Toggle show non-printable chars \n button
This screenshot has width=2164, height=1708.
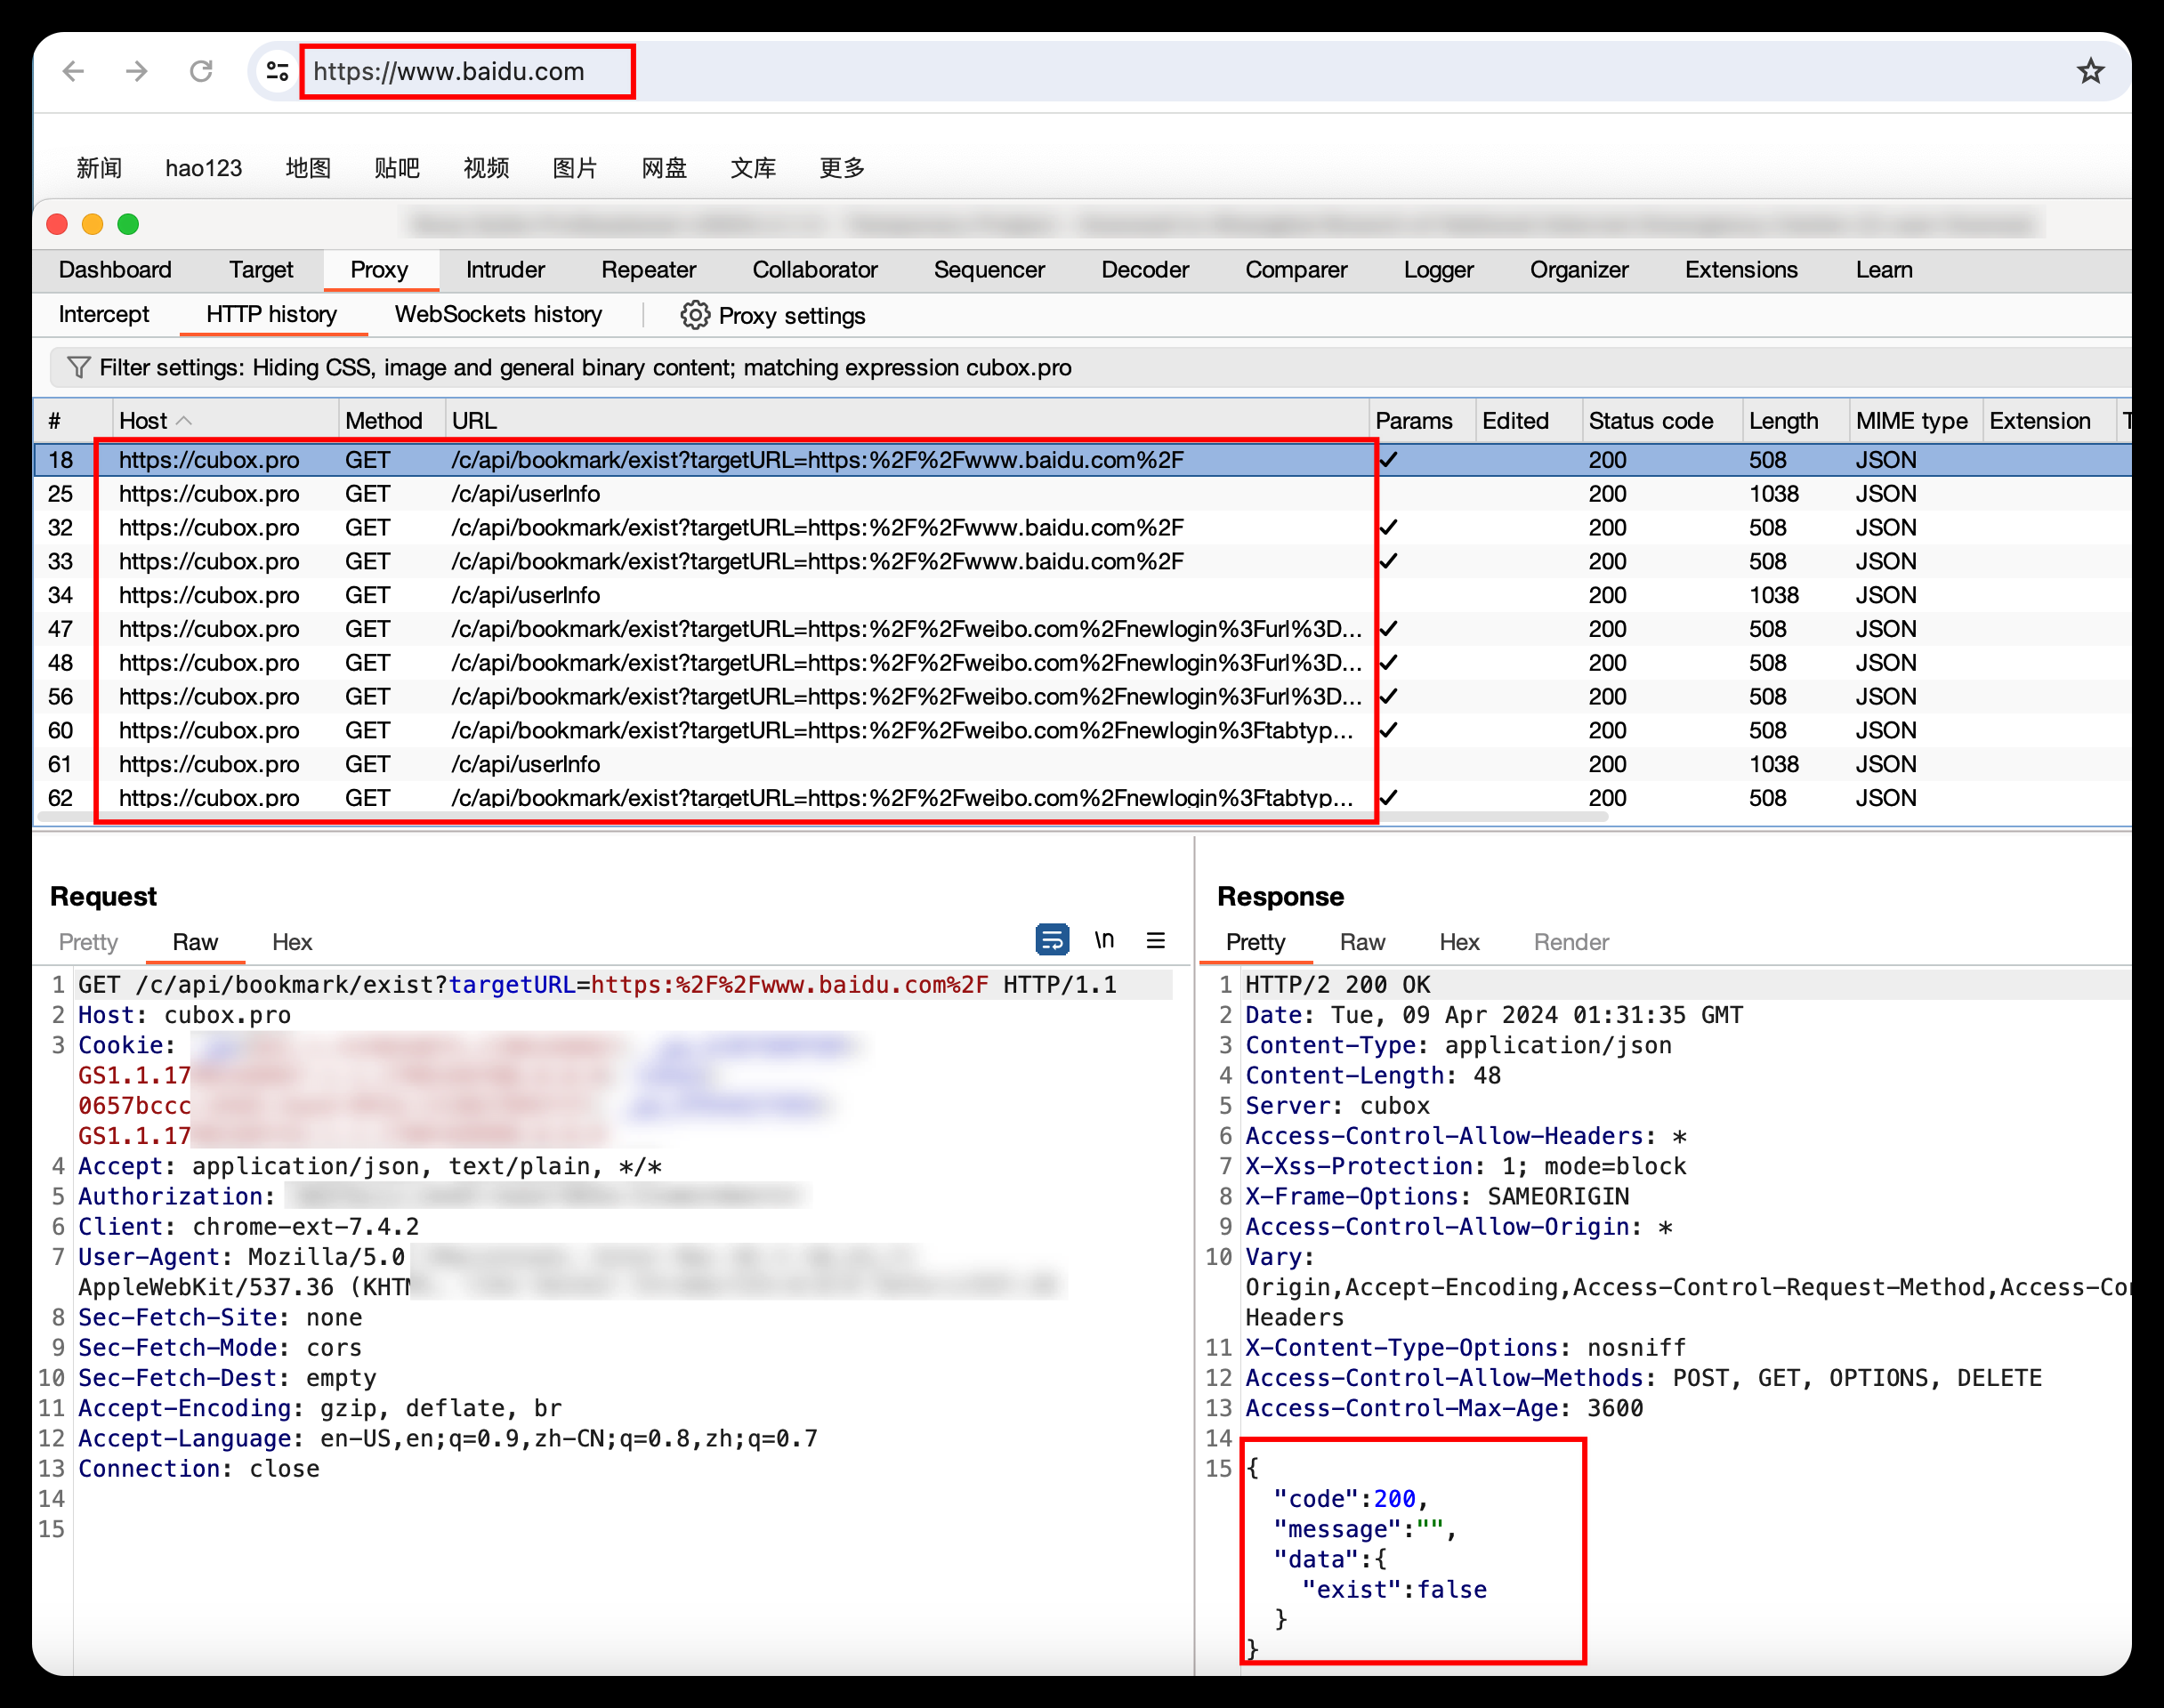(x=1104, y=940)
